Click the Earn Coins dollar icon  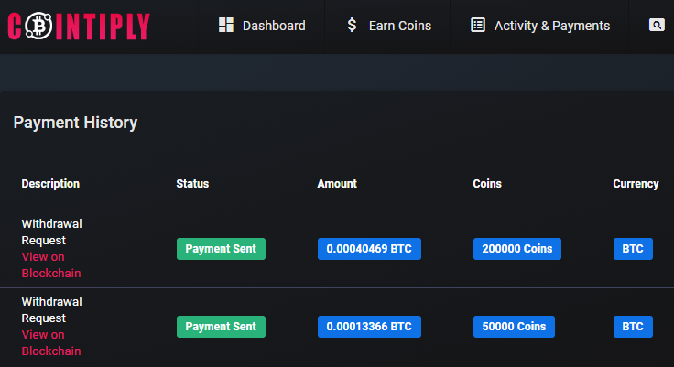[x=352, y=25]
